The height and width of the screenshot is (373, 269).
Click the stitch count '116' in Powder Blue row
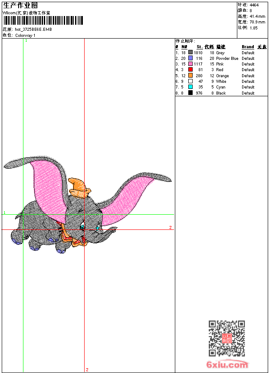pyautogui.click(x=199, y=59)
